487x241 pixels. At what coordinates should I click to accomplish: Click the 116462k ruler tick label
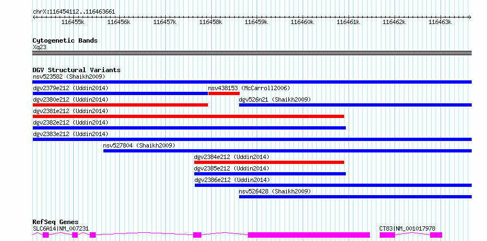(395, 22)
